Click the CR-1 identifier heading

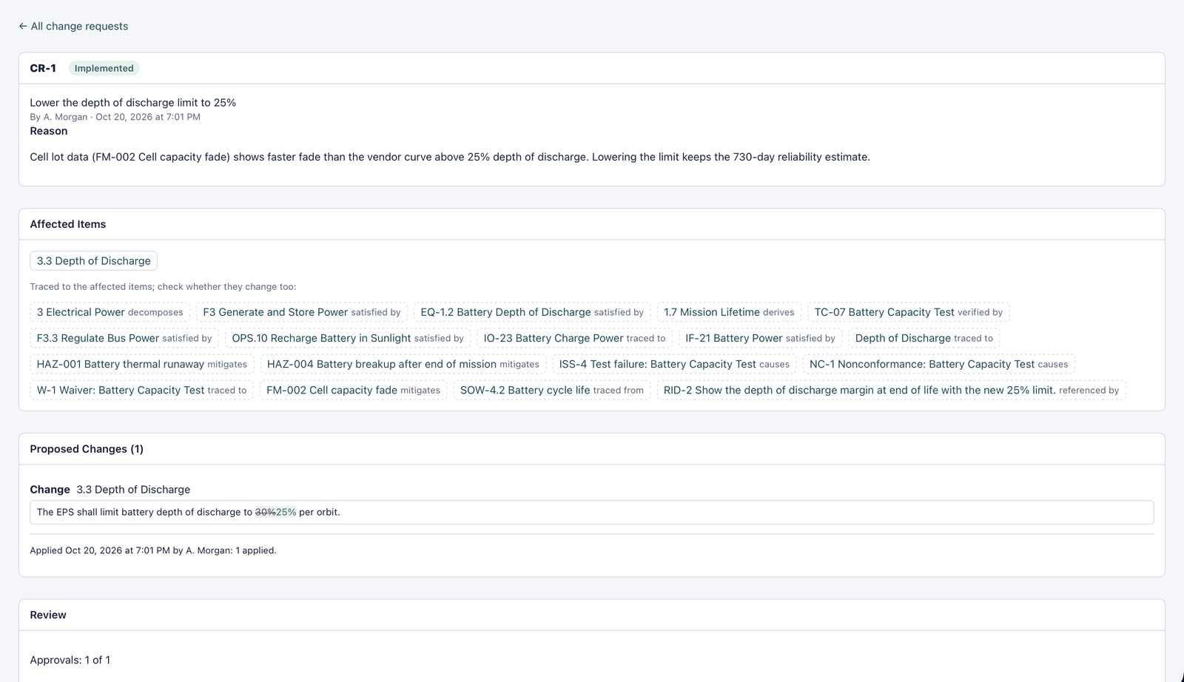43,68
